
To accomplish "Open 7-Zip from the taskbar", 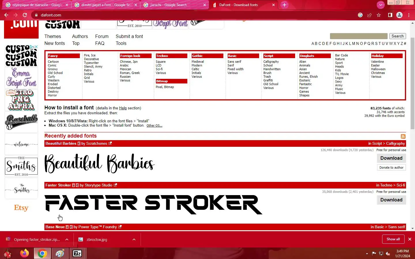I will [x=77, y=253].
